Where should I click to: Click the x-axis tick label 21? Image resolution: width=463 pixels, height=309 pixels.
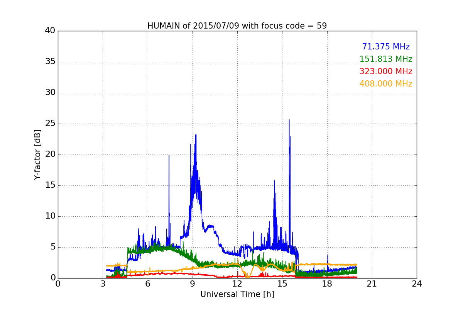[x=372, y=284]
